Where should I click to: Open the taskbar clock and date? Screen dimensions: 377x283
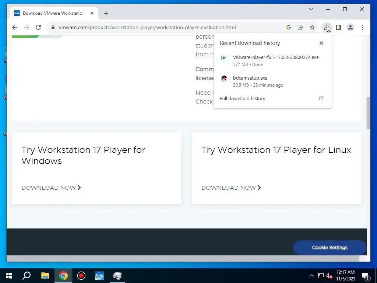[345, 276]
